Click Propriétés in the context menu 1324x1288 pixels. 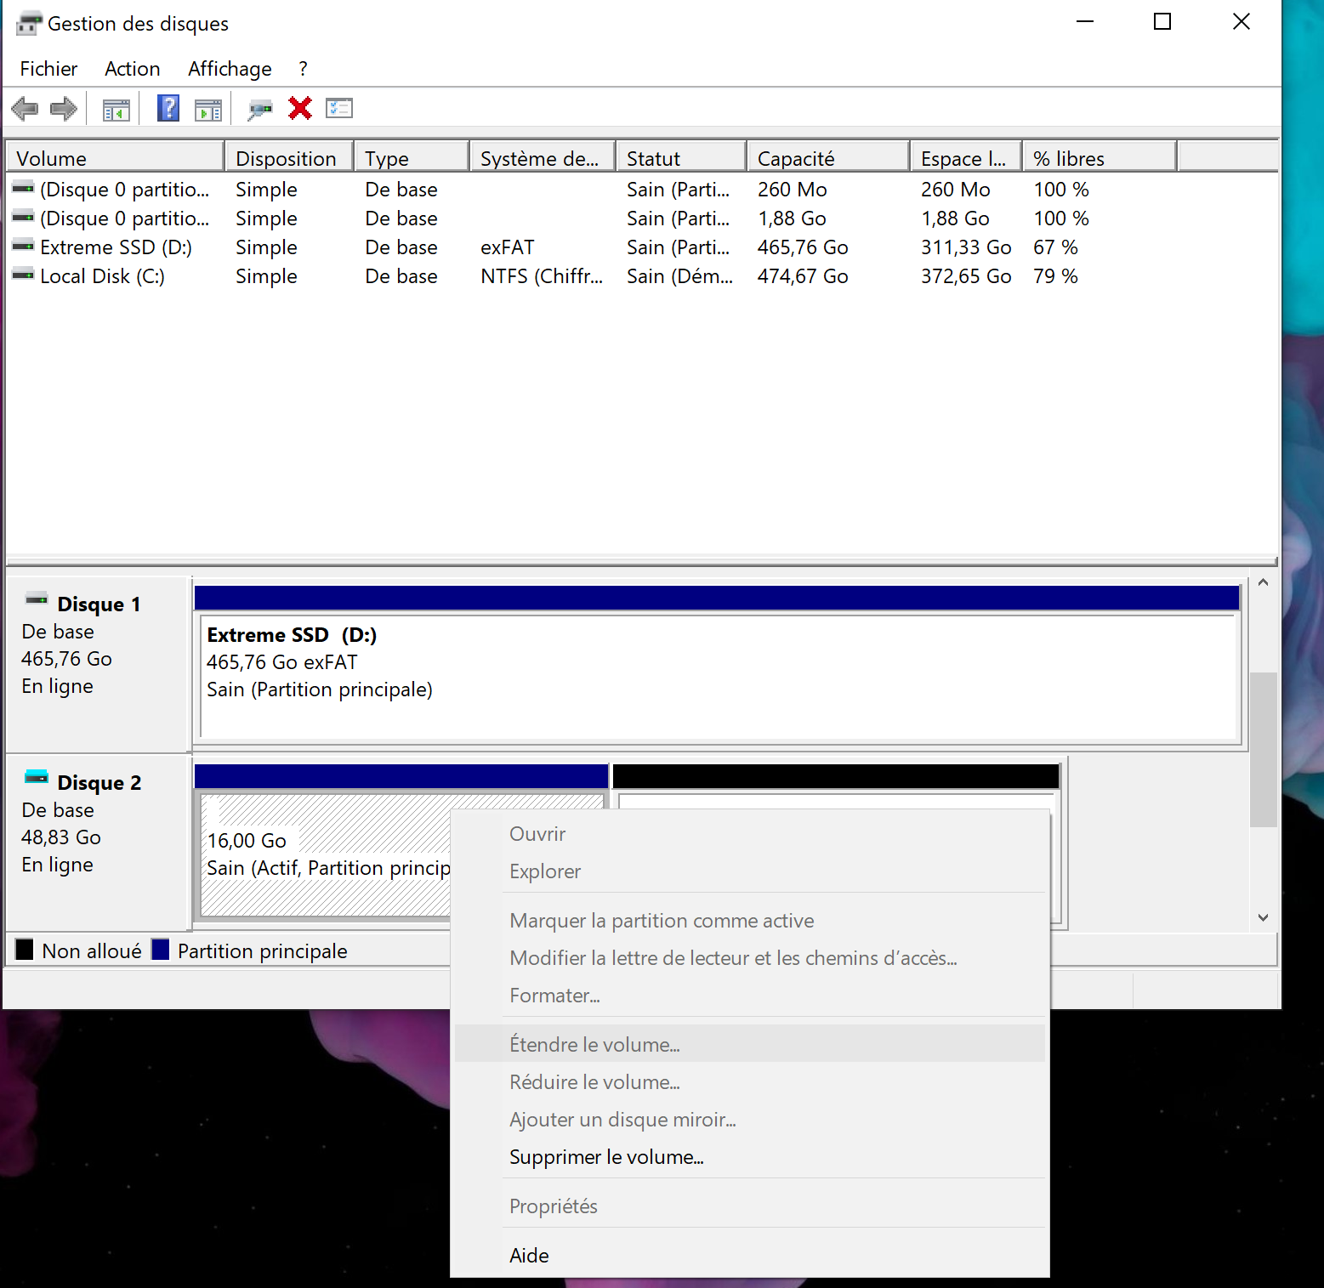point(749,1206)
